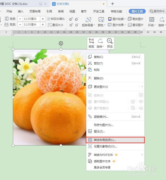Choose 粘贴 from the context menu

115,70
